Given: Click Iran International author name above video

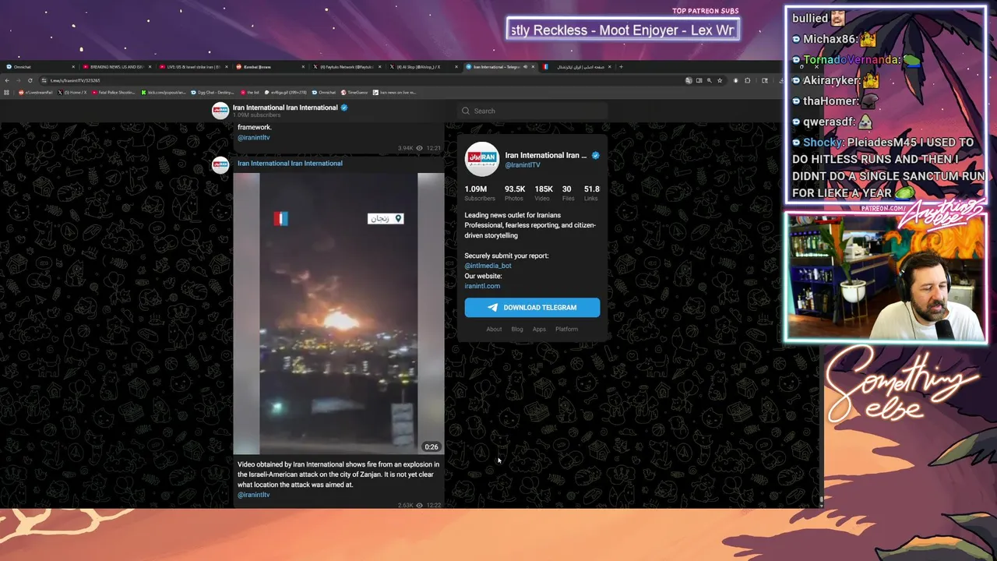Looking at the screenshot, I should coord(290,163).
